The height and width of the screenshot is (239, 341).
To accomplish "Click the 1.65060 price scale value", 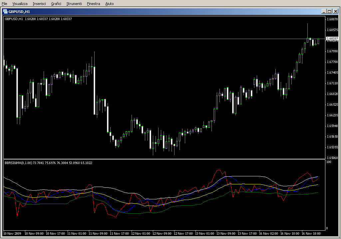I will 332,158.
